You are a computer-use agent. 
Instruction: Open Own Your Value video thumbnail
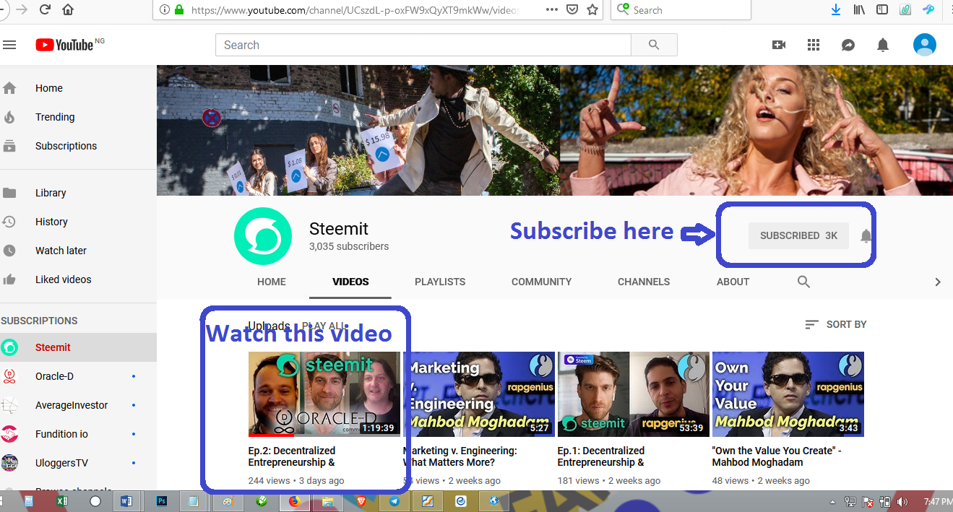788,394
